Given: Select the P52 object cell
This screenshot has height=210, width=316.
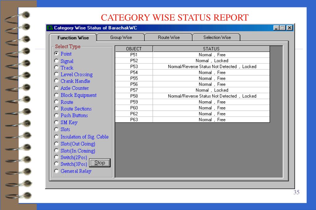Looking at the screenshot, I should coord(134,60).
